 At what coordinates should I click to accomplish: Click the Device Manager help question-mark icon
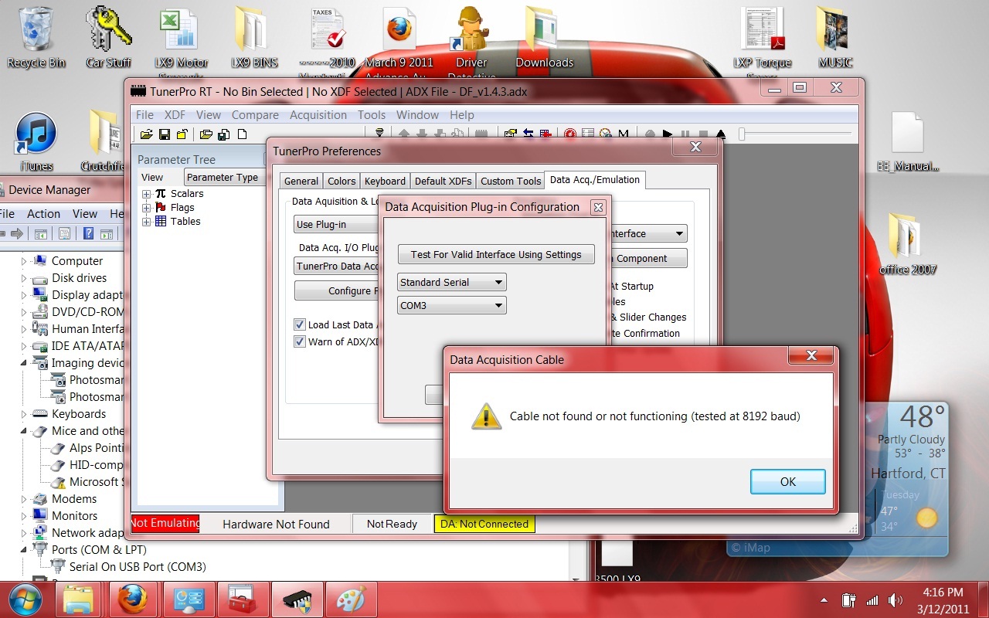[89, 234]
